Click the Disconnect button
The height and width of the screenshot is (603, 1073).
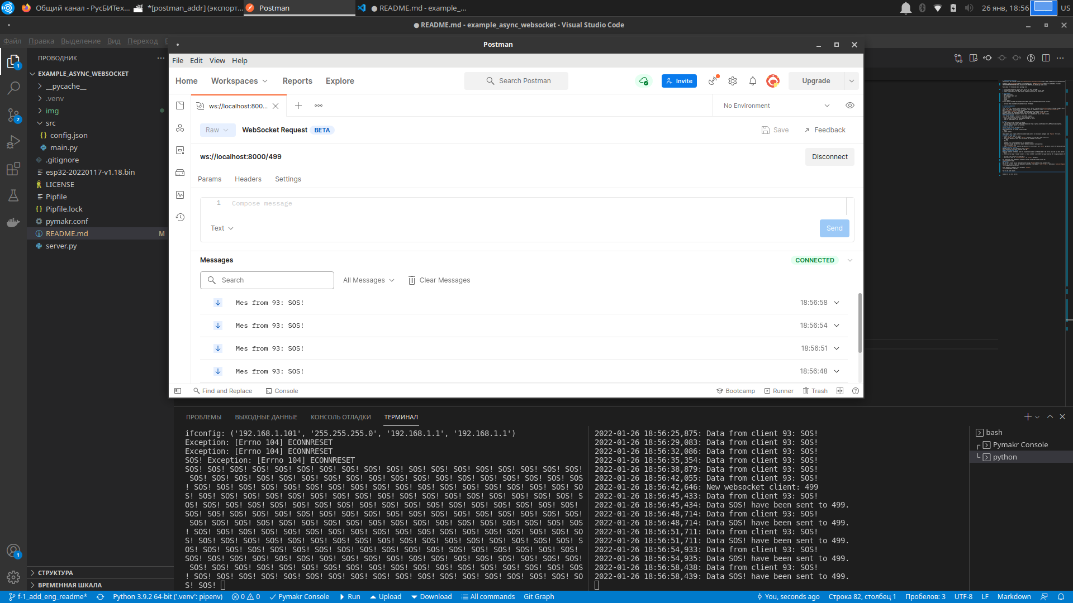[x=829, y=157]
